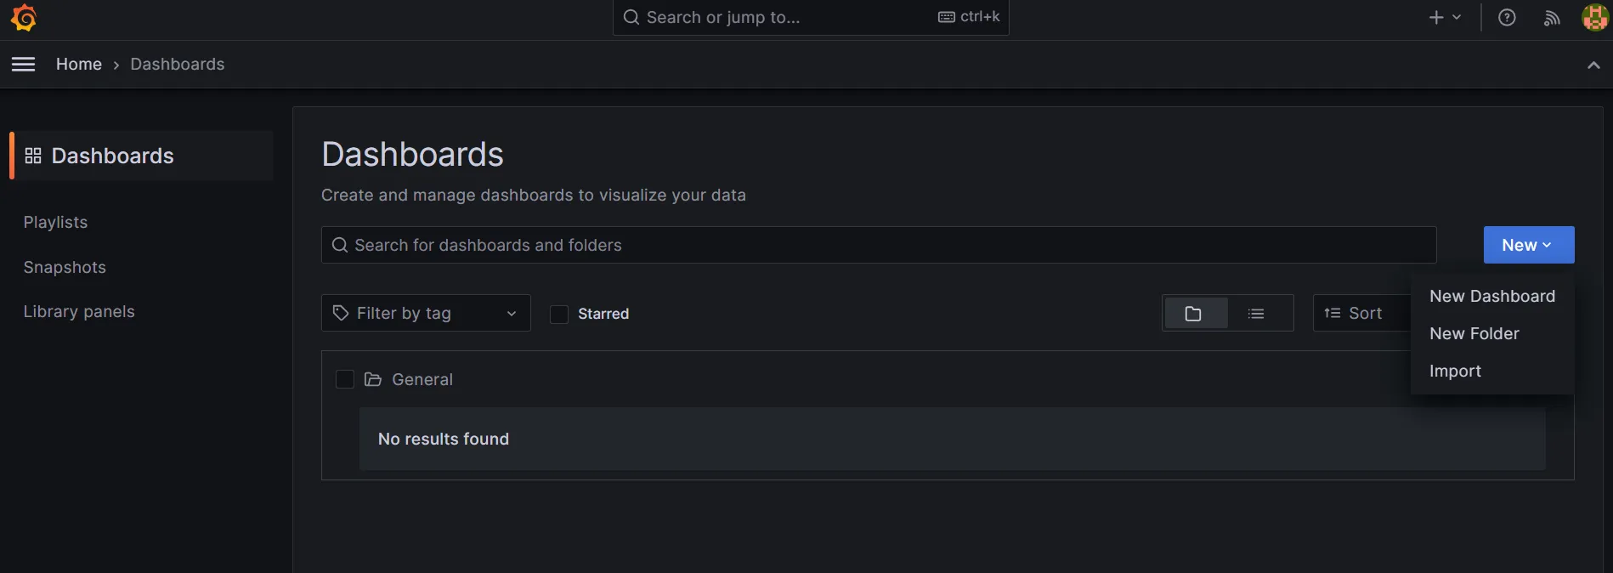The height and width of the screenshot is (573, 1613).
Task: Switch to folder view icon
Action: (x=1194, y=314)
